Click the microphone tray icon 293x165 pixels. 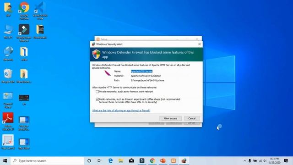click(250, 161)
